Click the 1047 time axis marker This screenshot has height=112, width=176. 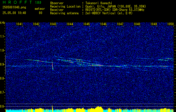120,24
